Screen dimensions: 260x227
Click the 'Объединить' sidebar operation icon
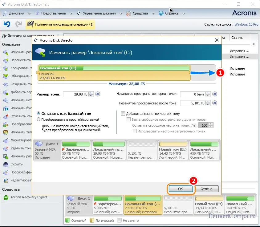click(x=6, y=76)
